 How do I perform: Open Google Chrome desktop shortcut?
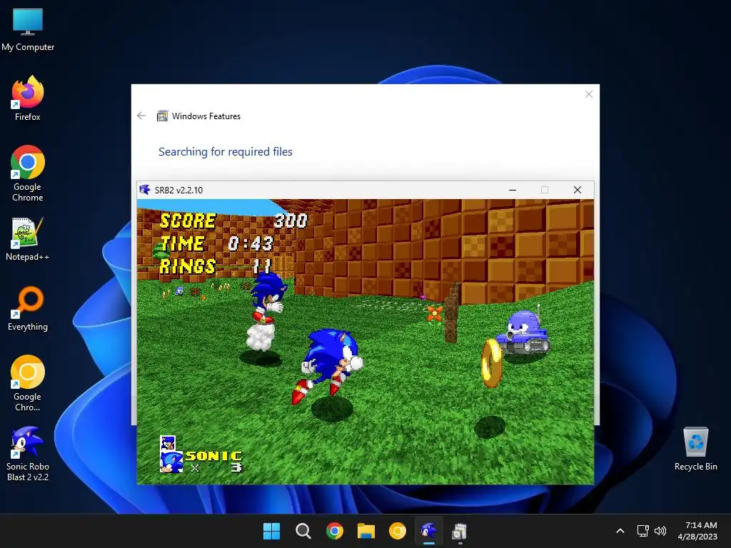[28, 173]
